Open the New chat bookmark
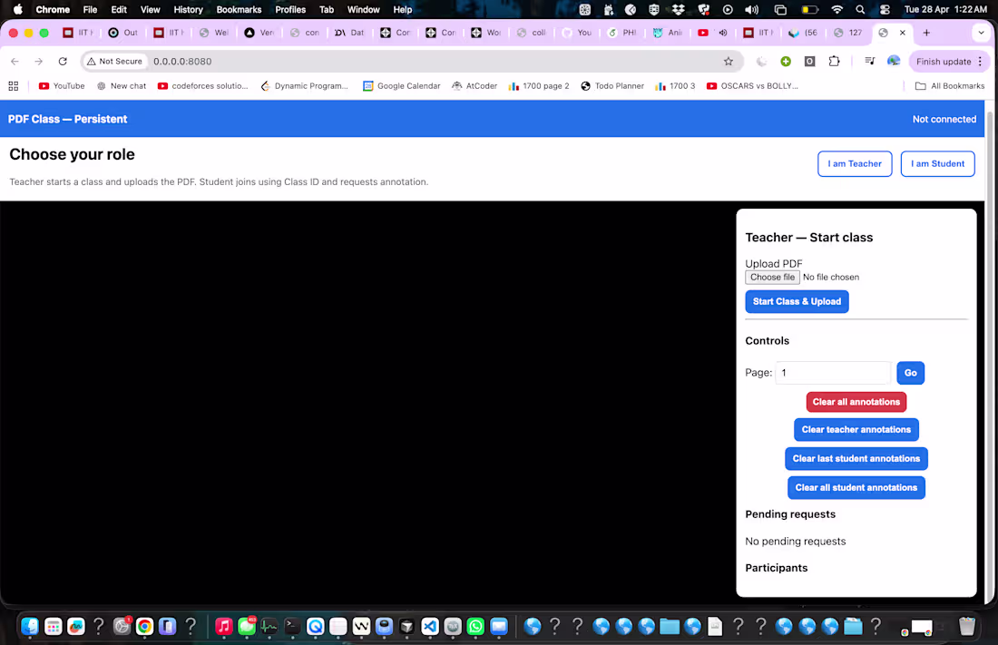The height and width of the screenshot is (645, 998). pyautogui.click(x=122, y=86)
